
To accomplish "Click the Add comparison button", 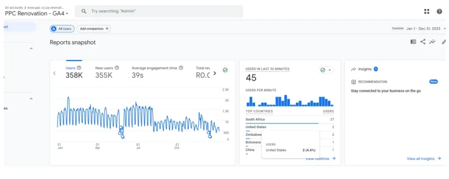I will pos(94,28).
